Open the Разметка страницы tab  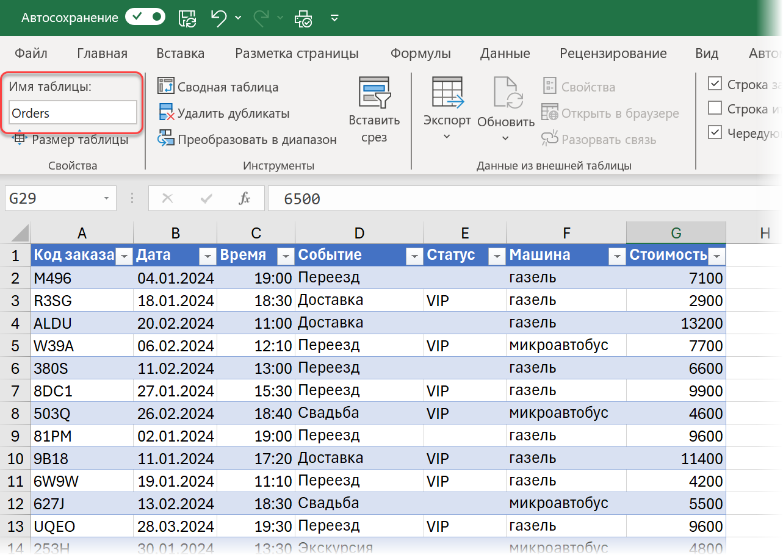click(x=297, y=54)
